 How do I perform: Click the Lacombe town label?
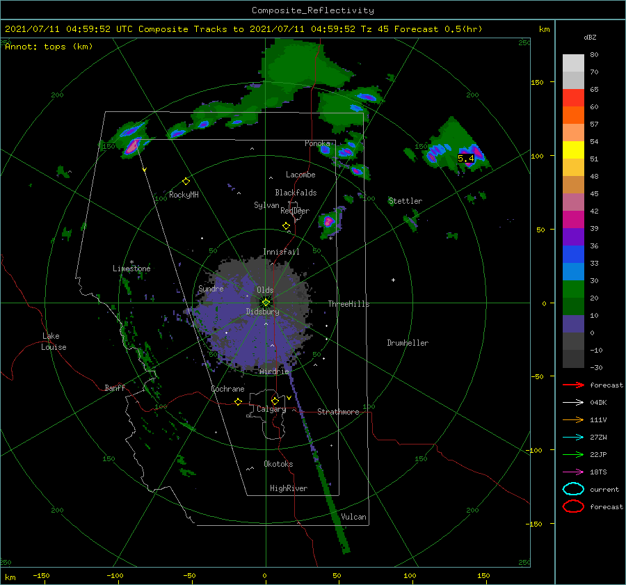click(300, 175)
